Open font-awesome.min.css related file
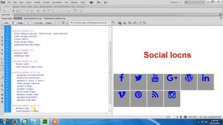223x125 pixels. pyautogui.click(x=32, y=18)
